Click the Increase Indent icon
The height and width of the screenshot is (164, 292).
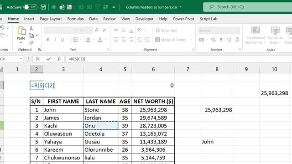147,40
